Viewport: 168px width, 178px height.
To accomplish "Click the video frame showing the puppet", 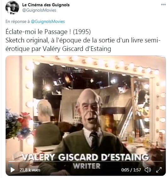I will click(x=86, y=115).
